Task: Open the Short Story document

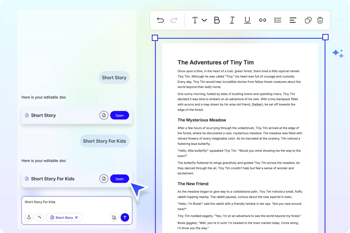Action: click(120, 115)
